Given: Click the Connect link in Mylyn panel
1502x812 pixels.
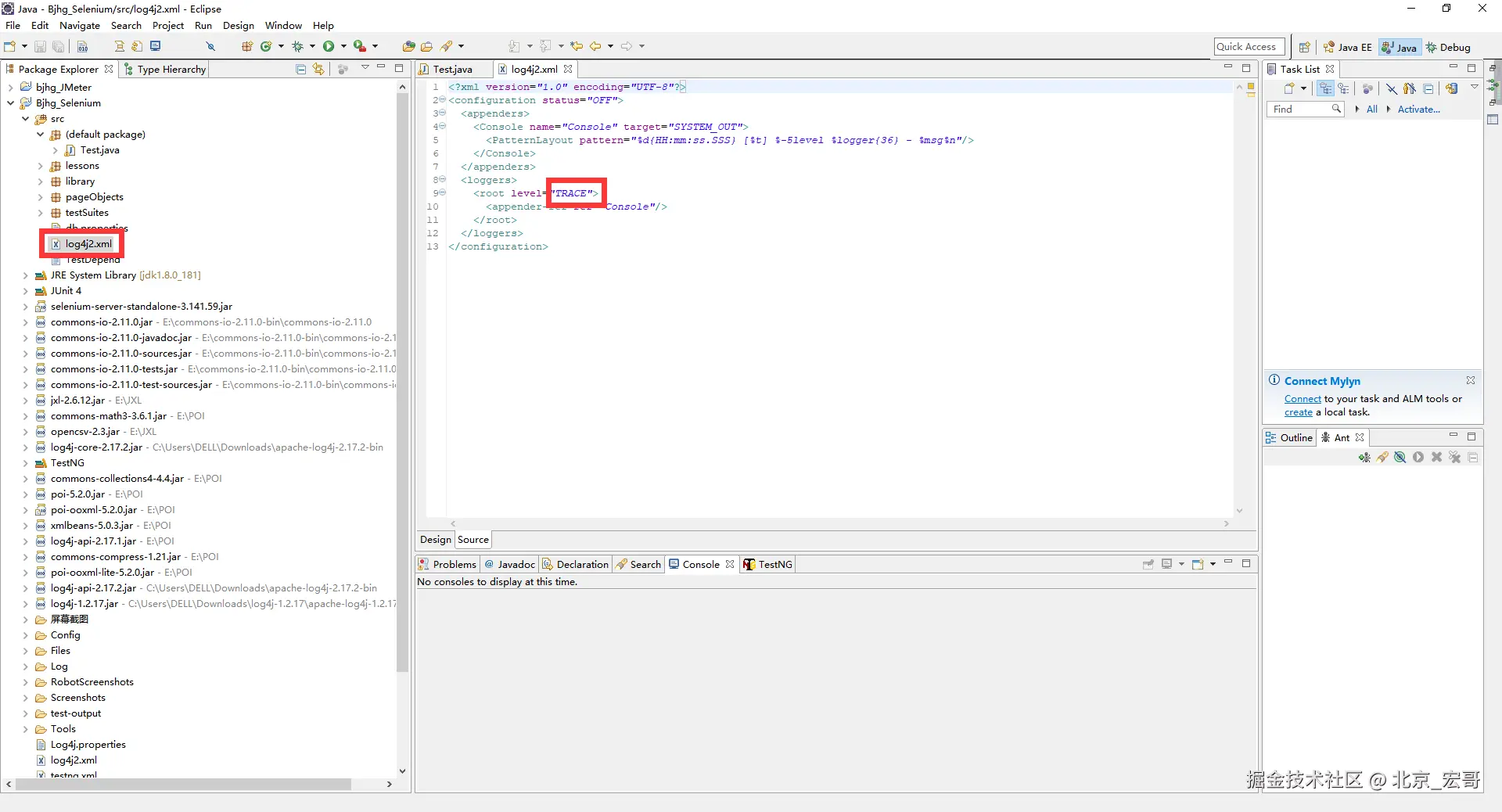Looking at the screenshot, I should (1303, 399).
